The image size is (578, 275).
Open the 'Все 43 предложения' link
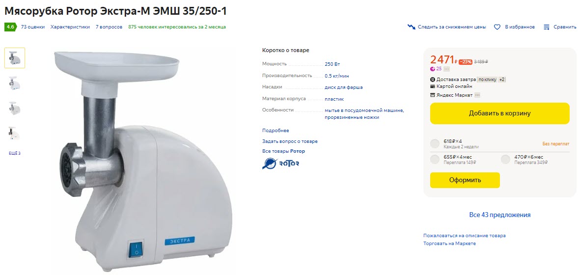[x=500, y=215]
